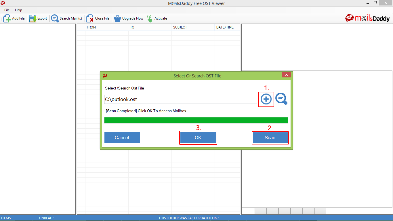Image resolution: width=393 pixels, height=221 pixels.
Task: Click the green scan progress bar
Action: (x=196, y=120)
